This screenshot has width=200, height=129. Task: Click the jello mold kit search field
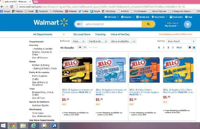pyautogui.click(x=112, y=24)
